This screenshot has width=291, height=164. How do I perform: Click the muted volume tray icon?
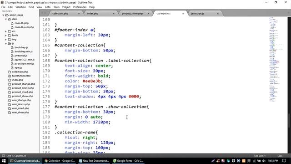[x=264, y=161]
